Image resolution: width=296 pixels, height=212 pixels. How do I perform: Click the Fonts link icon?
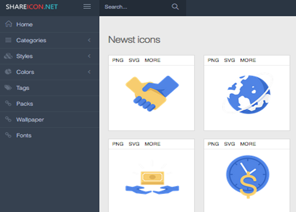click(x=8, y=135)
